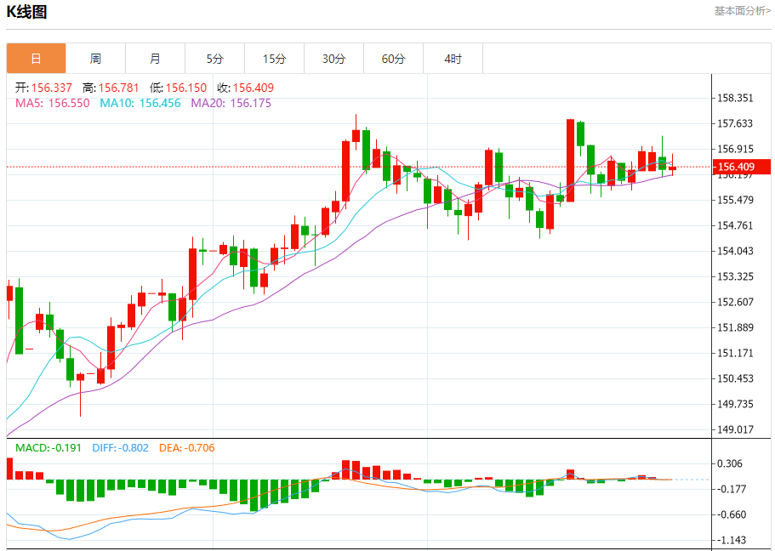The image size is (775, 551).
Task: Click the 158.351 price axis label
Action: (x=736, y=98)
